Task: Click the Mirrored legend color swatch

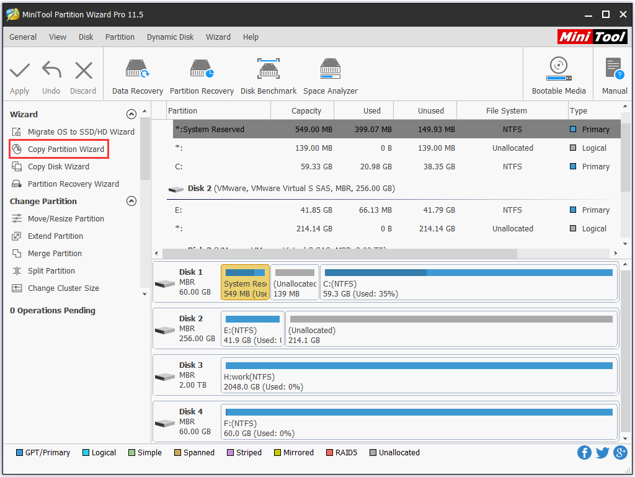Action: pos(277,452)
